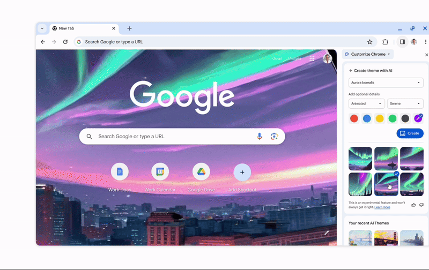The width and height of the screenshot is (429, 270).
Task: Choose the top-right aurora theme thumbnail
Action: [x=412, y=159]
